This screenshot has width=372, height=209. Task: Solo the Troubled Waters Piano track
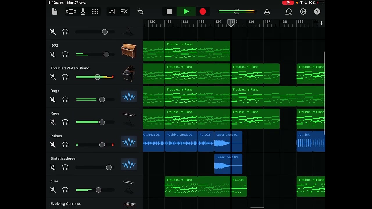click(x=65, y=77)
